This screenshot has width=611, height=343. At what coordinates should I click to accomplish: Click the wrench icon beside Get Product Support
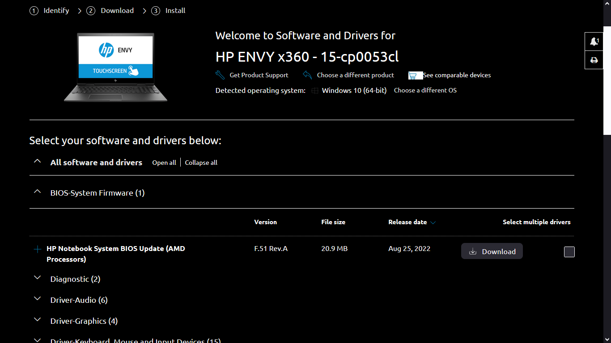pos(220,75)
